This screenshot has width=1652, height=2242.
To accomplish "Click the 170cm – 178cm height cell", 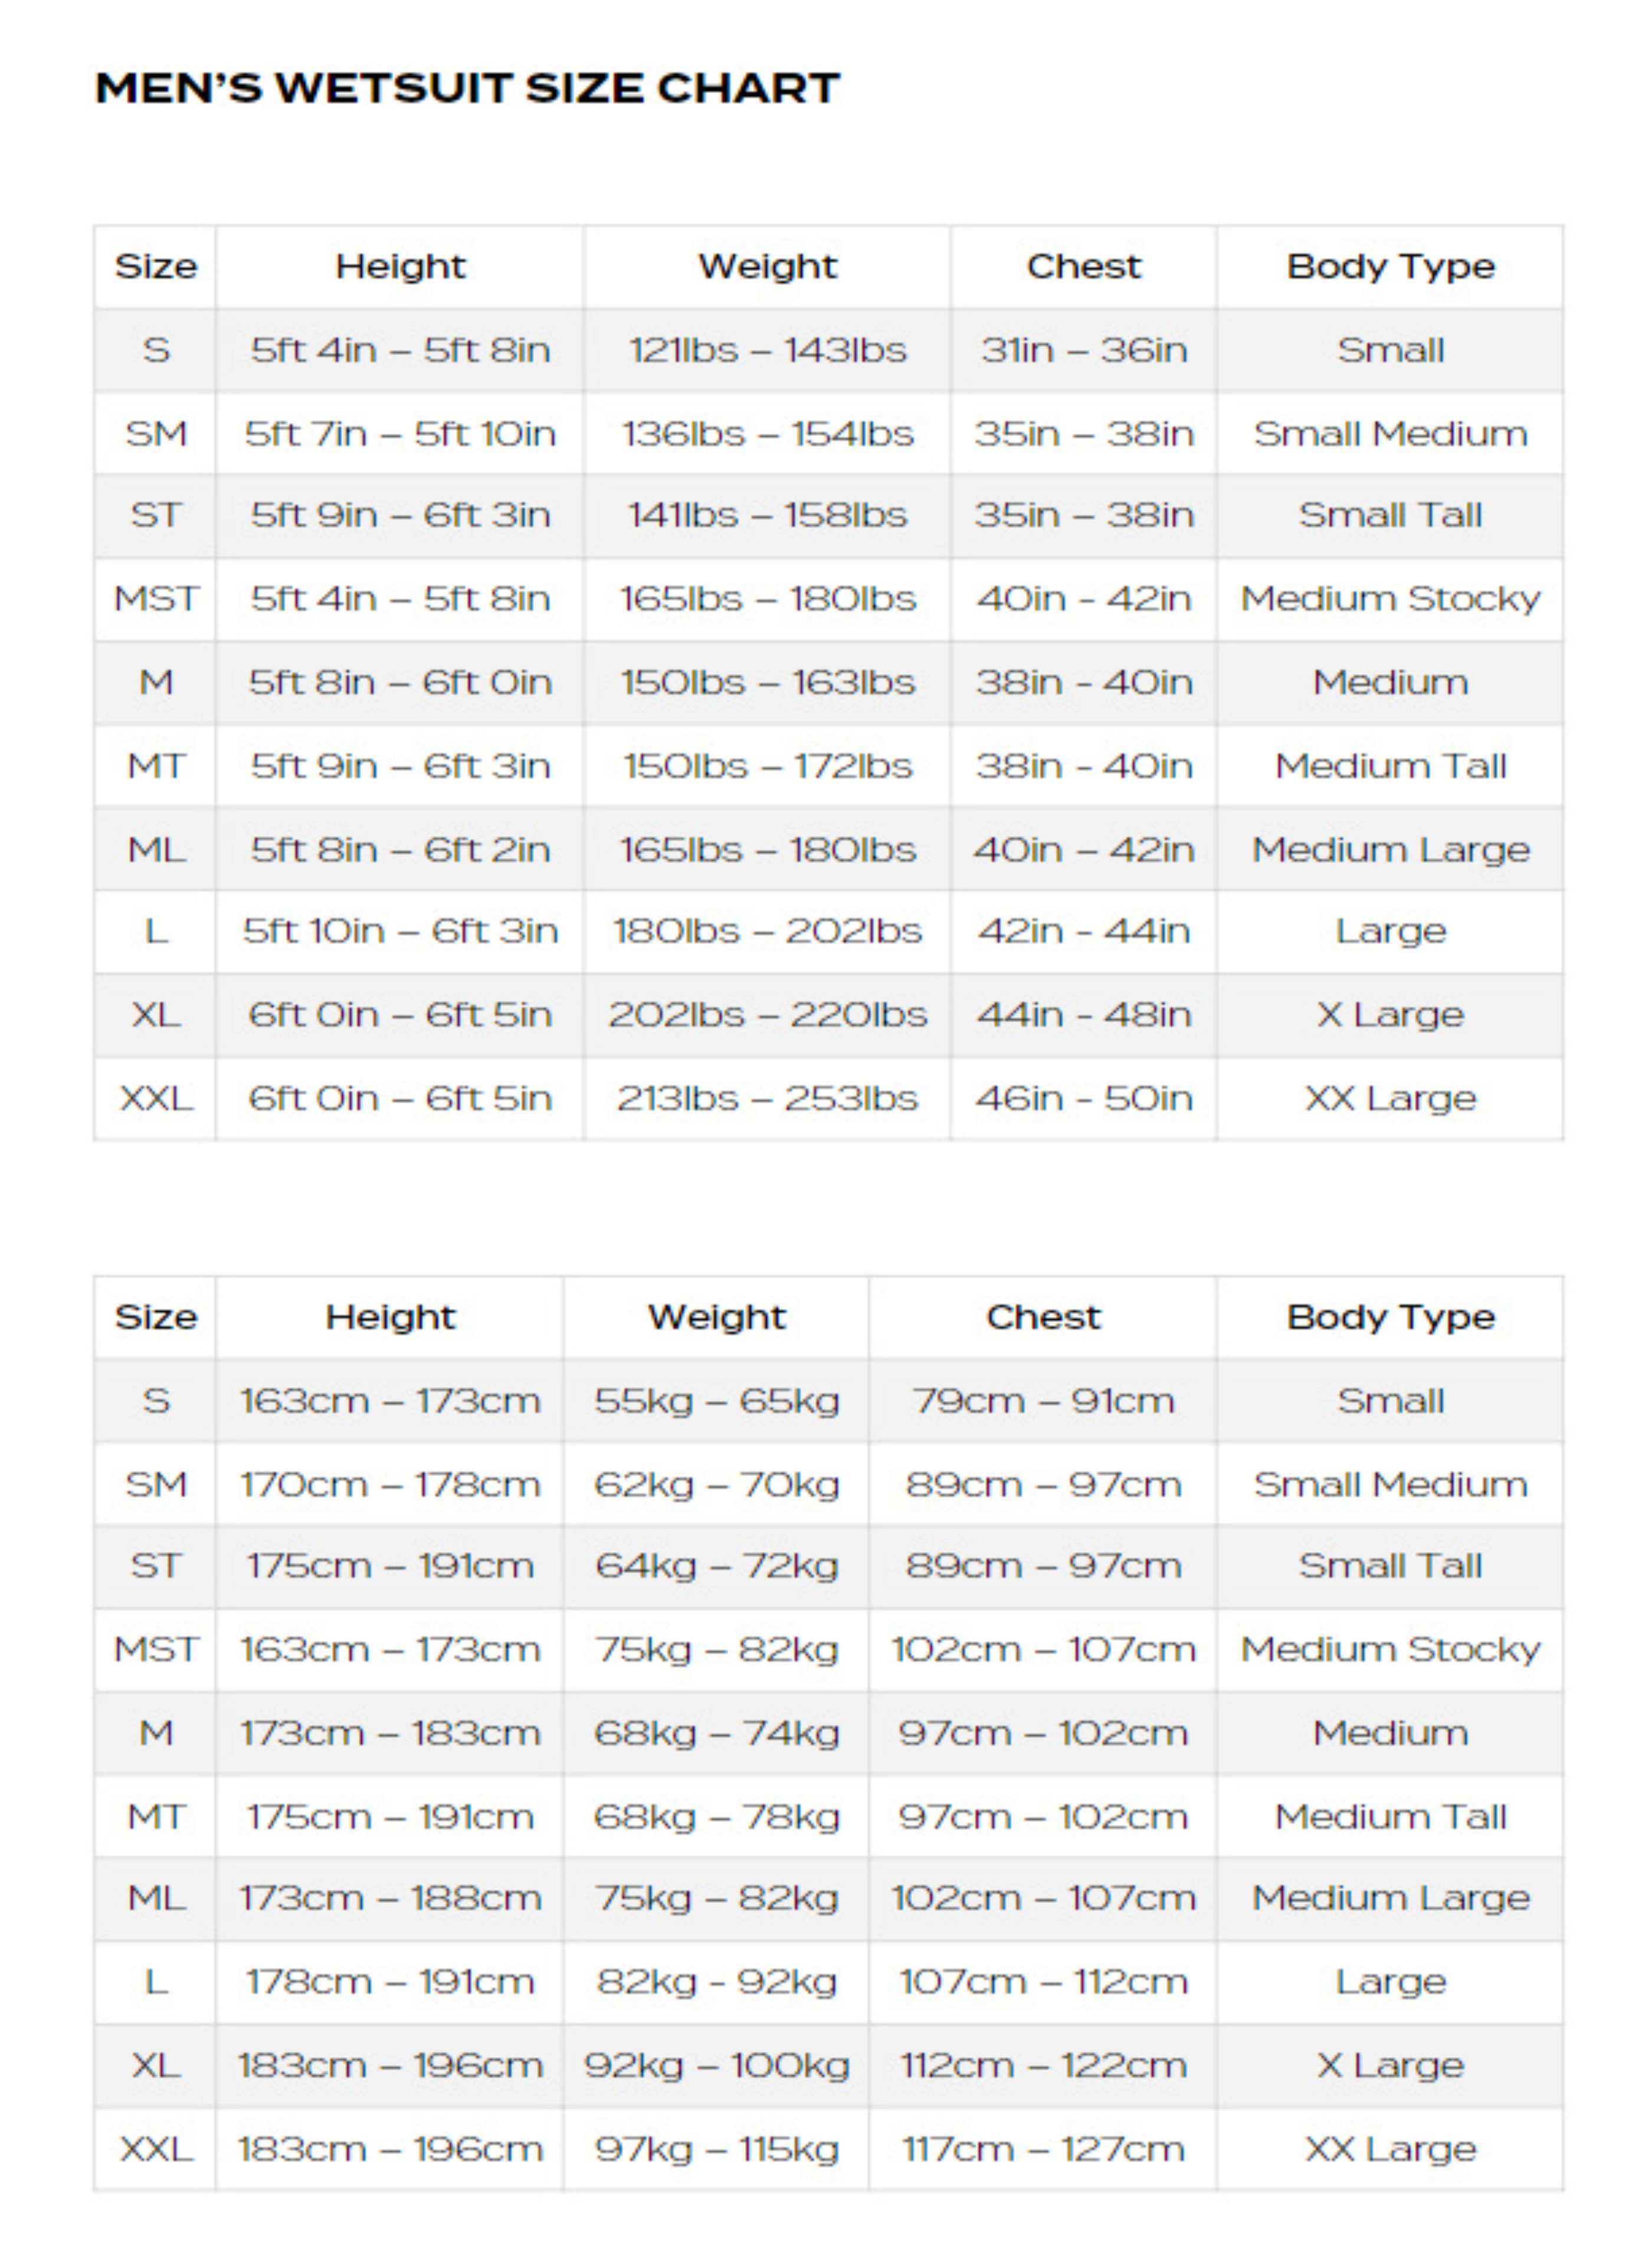I will 390,1485.
